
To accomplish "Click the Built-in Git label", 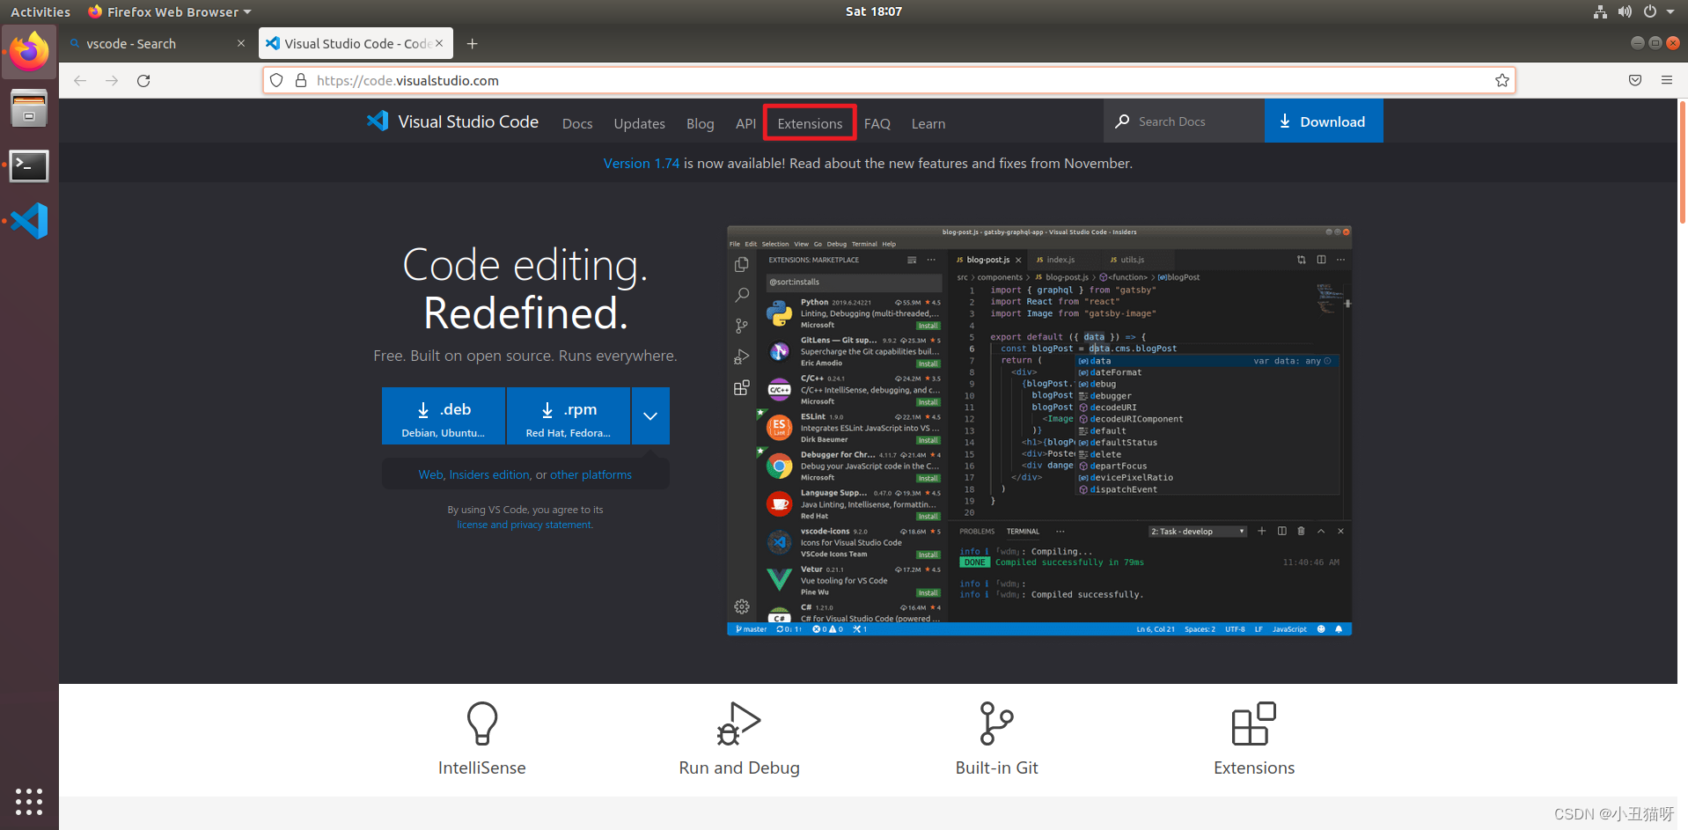I will [x=996, y=768].
